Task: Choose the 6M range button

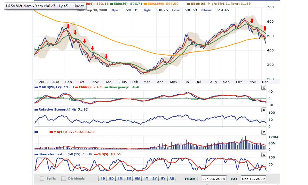Action: tap(137, 179)
